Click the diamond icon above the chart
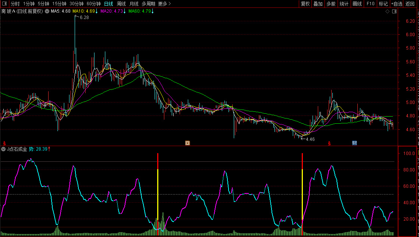Screen dimensions: 419x237 tap(388, 12)
